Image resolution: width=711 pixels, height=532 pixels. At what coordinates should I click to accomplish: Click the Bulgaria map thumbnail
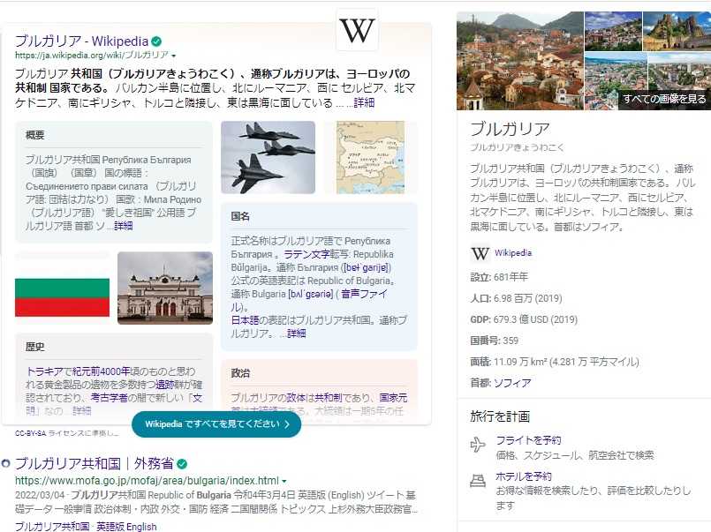370,158
